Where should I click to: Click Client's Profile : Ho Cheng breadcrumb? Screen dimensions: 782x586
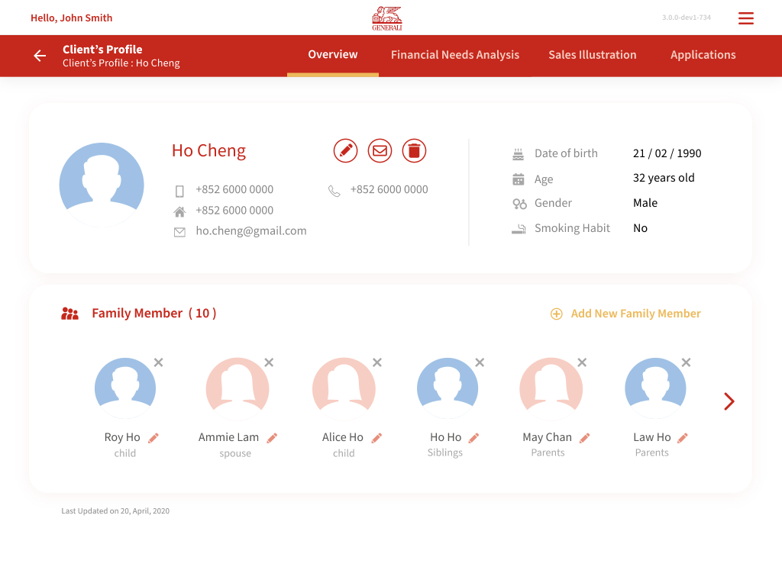[121, 63]
